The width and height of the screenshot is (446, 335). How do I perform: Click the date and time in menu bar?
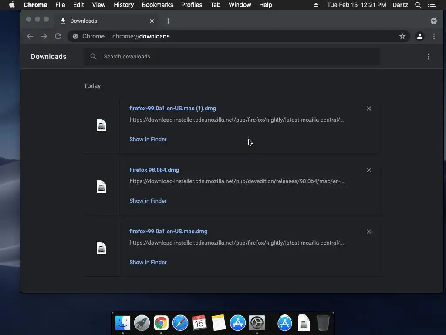point(356,5)
